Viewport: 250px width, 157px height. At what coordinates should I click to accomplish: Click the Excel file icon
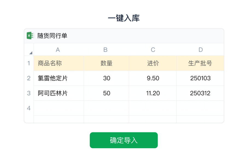click(x=30, y=35)
